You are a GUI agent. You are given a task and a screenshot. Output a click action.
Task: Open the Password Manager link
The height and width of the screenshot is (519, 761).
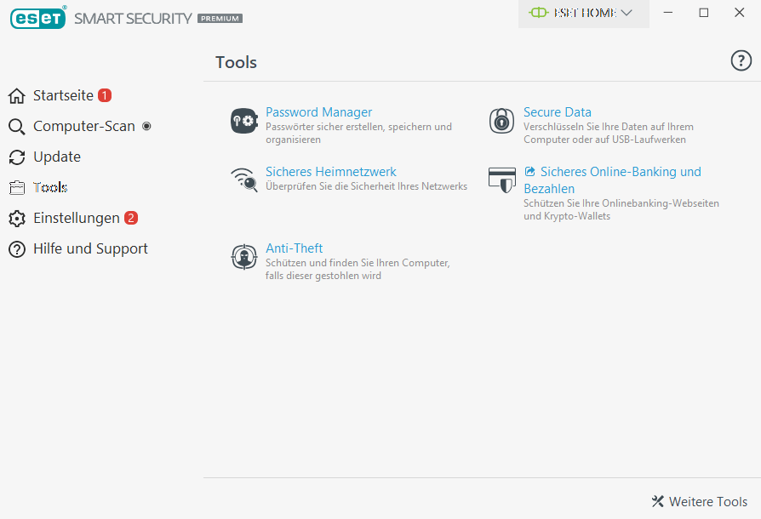pyautogui.click(x=318, y=112)
